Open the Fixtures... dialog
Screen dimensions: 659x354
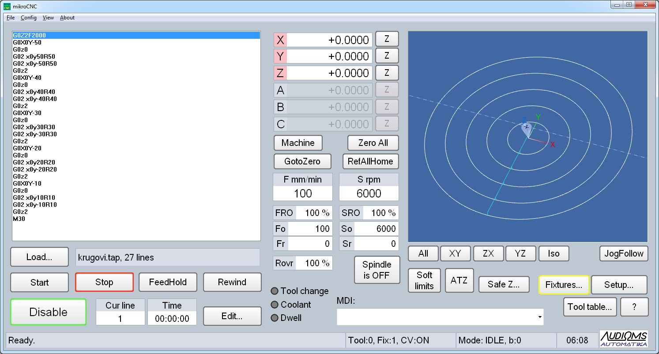564,285
